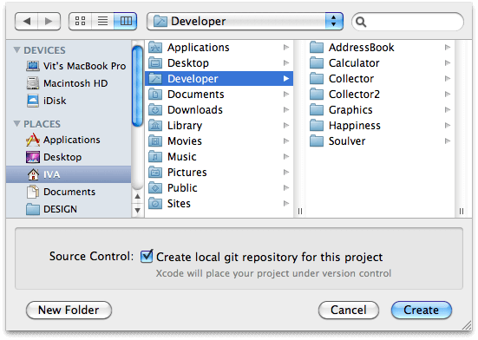The width and height of the screenshot is (478, 340).
Task: Click the New Folder button
Action: pos(69,311)
